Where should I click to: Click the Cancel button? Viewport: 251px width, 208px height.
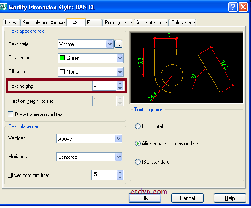[187, 198]
